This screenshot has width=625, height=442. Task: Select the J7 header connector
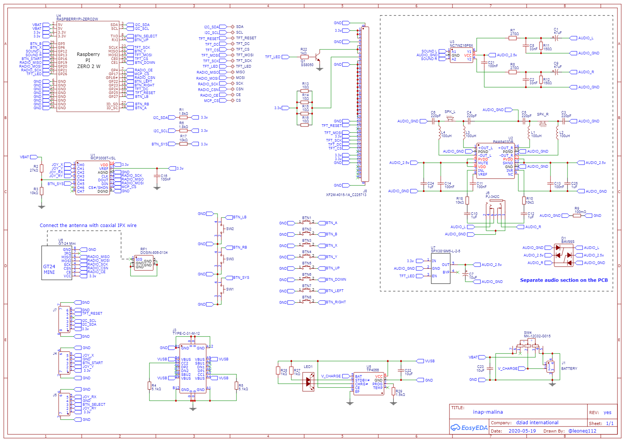pyautogui.click(x=64, y=319)
